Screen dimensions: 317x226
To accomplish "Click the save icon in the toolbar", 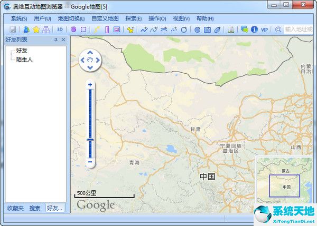I will pyautogui.click(x=13, y=30).
